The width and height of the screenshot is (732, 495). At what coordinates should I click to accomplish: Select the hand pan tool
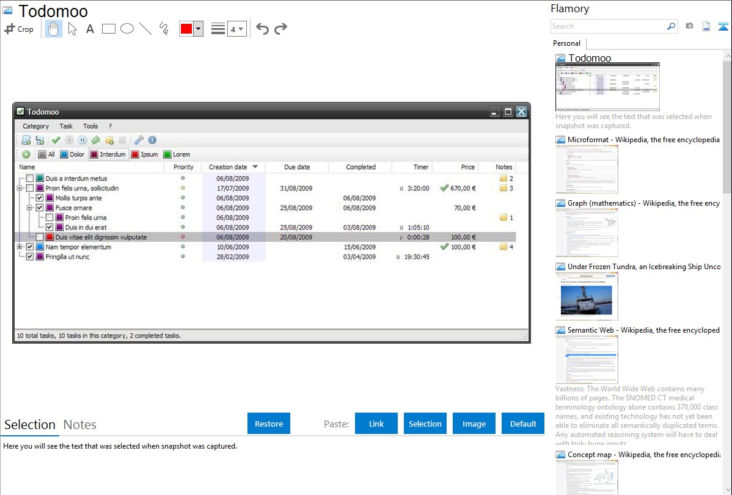(x=54, y=29)
